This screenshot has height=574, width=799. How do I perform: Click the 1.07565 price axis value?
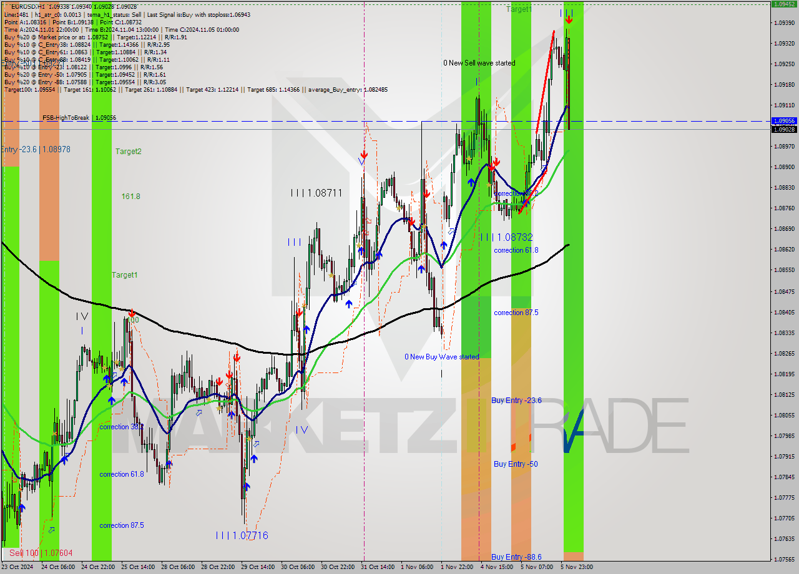784,558
